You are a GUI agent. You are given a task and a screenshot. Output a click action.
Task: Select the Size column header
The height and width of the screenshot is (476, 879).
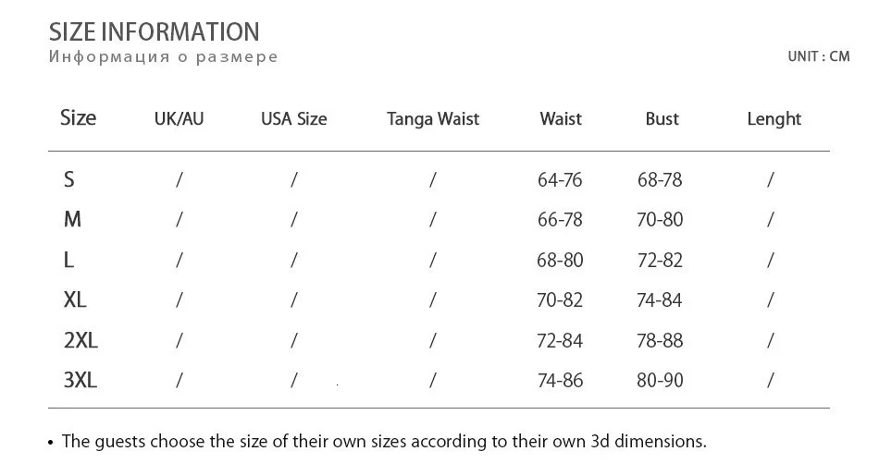point(78,117)
